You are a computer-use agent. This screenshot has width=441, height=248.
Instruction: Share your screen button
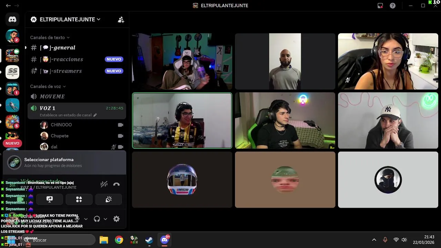[x=50, y=199]
